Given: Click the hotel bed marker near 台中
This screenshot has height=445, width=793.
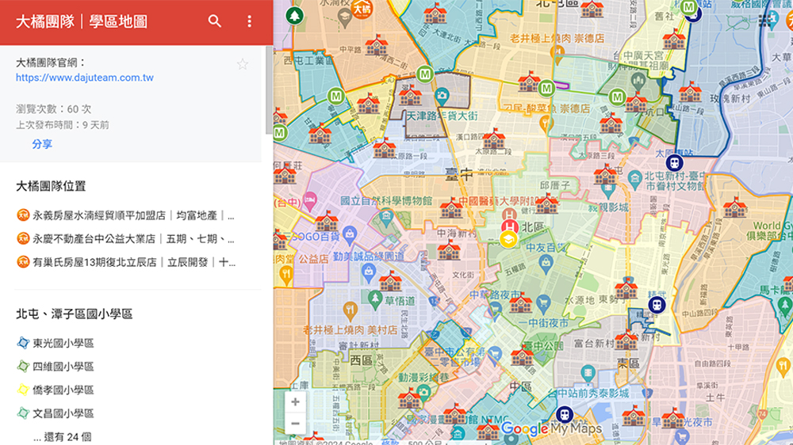Looking at the screenshot, I should pyautogui.click(x=310, y=201).
